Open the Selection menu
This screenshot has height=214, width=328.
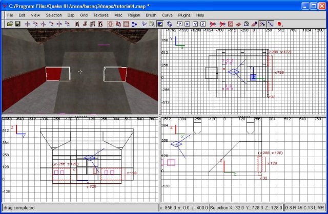pyautogui.click(x=54, y=15)
